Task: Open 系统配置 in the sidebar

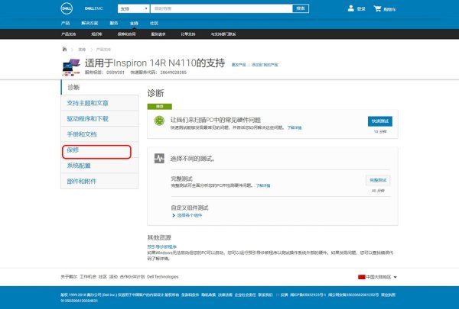Action: pyautogui.click(x=99, y=166)
